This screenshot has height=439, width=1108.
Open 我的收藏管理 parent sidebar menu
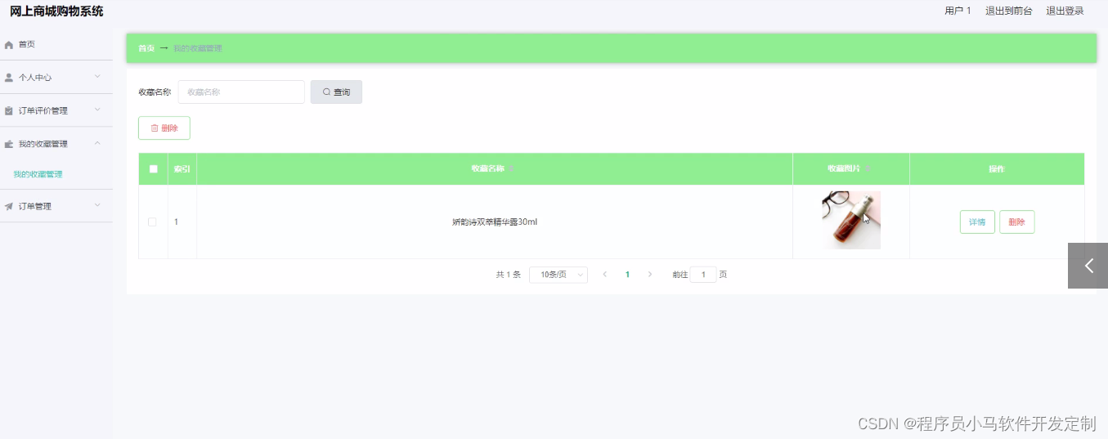(x=56, y=144)
